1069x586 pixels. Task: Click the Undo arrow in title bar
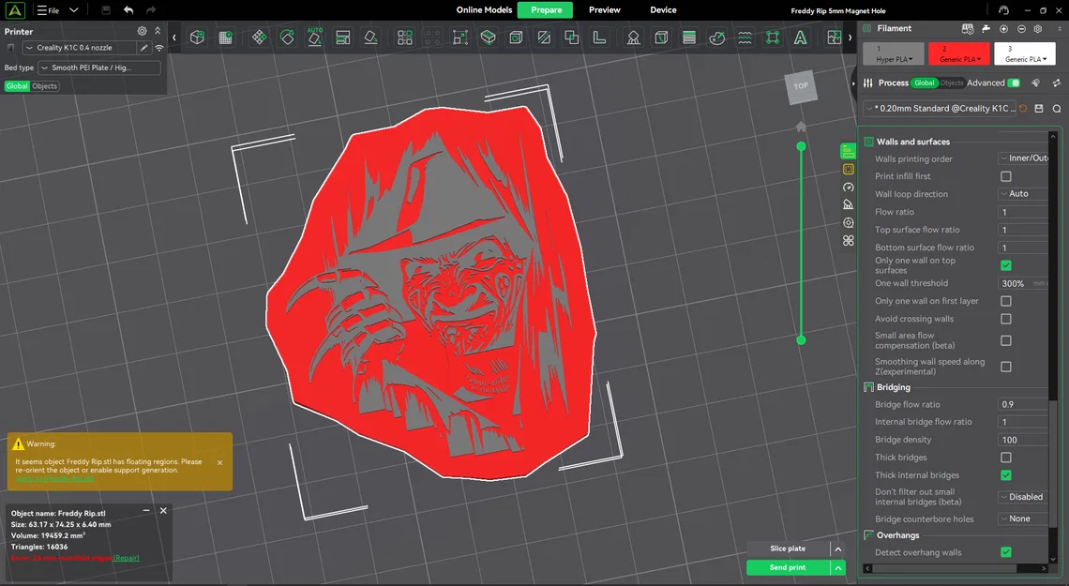[128, 10]
